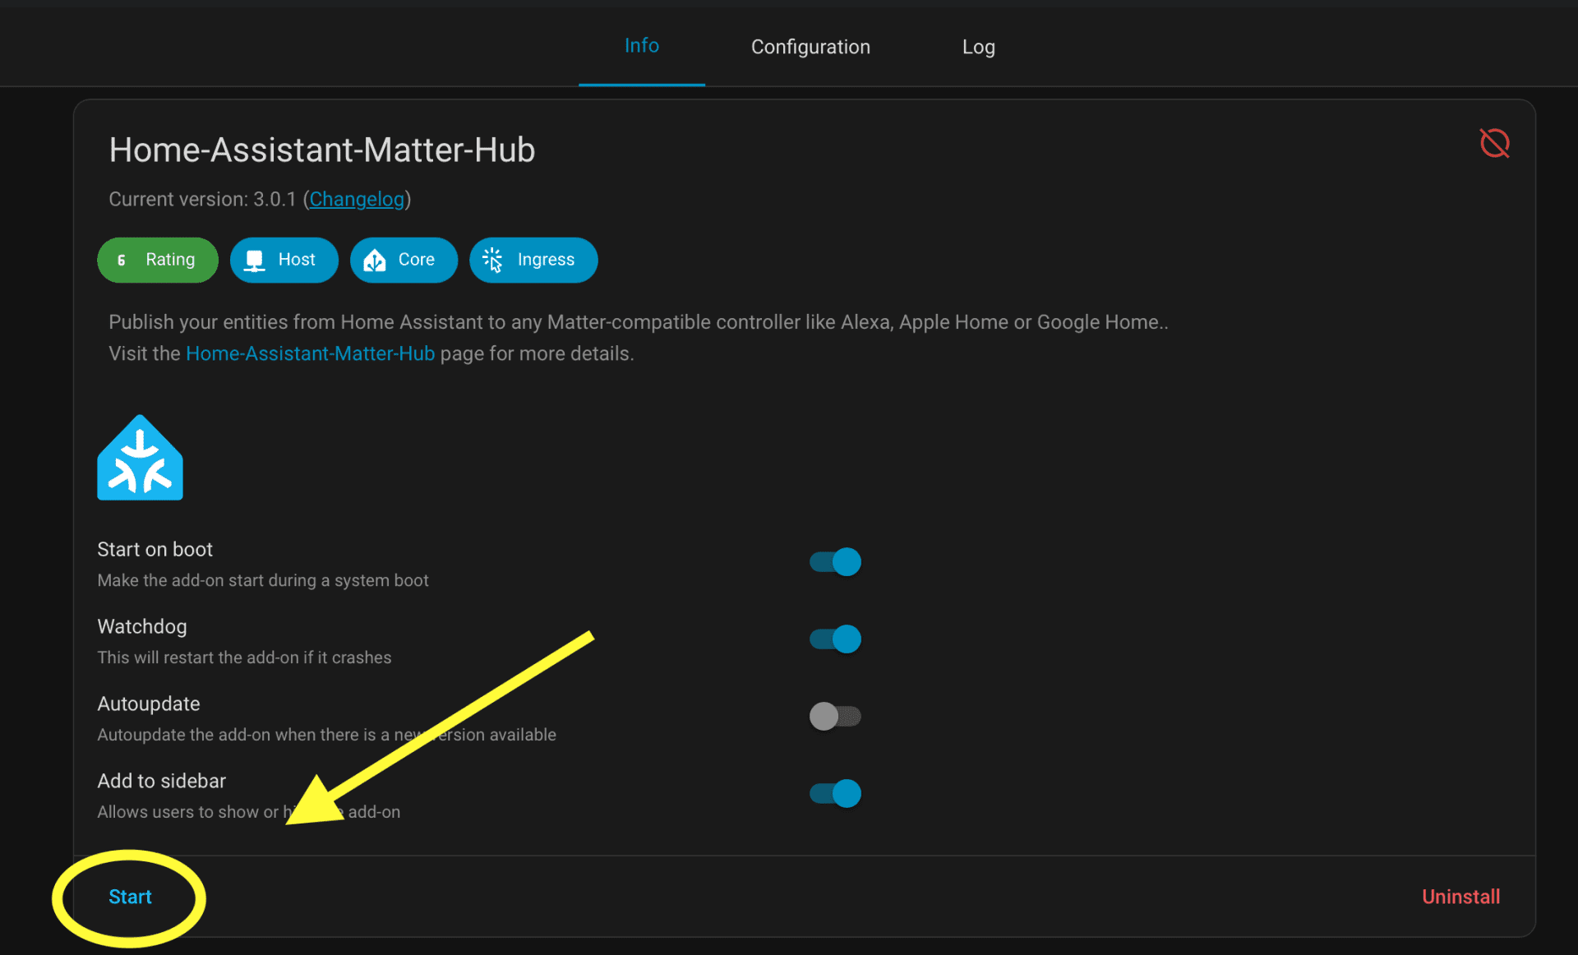Enable the Autoupdate toggle
1578x955 pixels.
click(x=835, y=716)
